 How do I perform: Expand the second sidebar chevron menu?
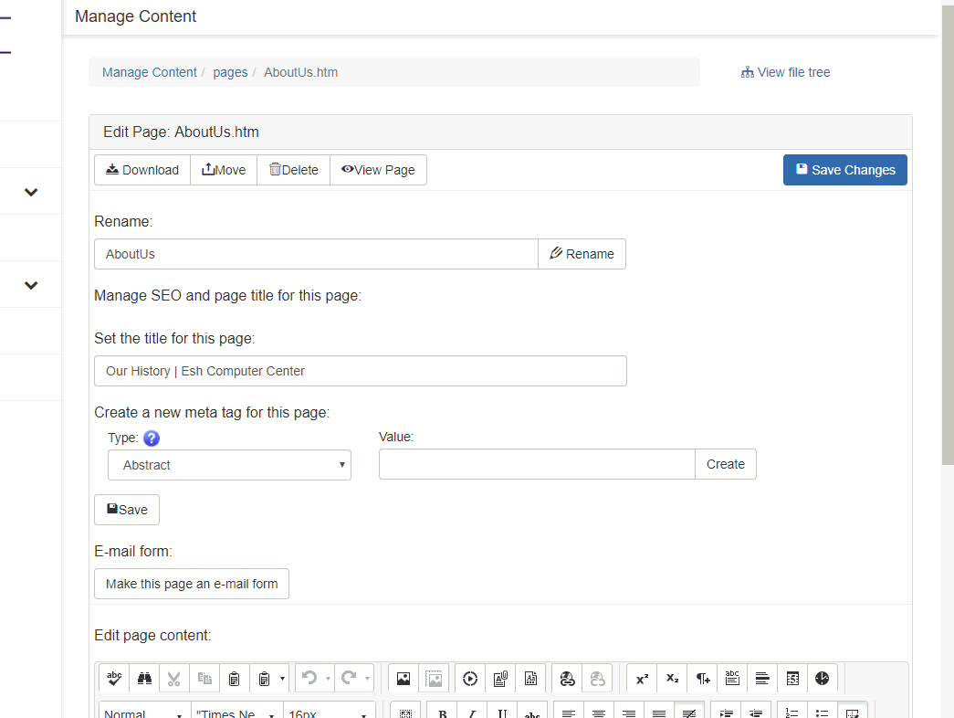coord(31,285)
